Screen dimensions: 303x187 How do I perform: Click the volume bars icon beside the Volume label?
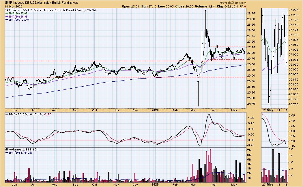pos(7,149)
